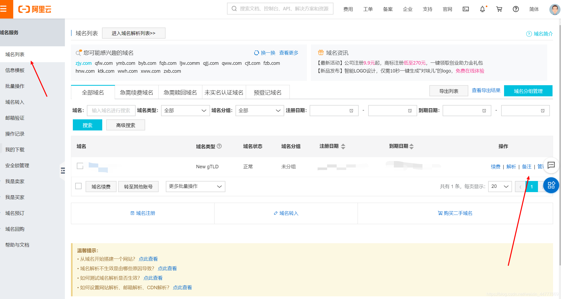Open first 到期日期 calendar icon
This screenshot has width=561, height=299.
coord(484,111)
